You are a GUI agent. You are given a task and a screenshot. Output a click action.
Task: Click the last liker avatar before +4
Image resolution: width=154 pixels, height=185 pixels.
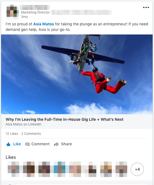[x=121, y=169]
